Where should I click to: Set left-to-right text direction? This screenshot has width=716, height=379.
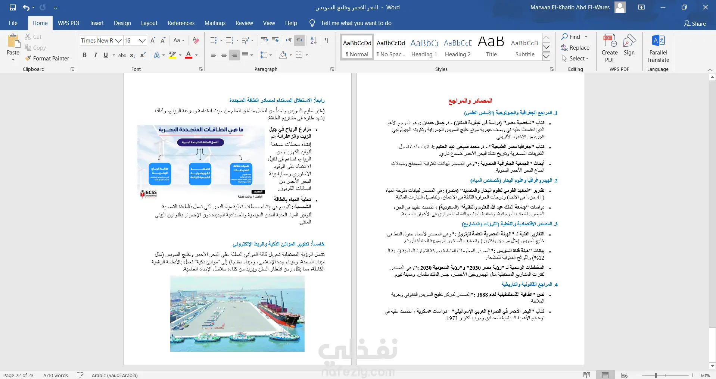(x=289, y=40)
